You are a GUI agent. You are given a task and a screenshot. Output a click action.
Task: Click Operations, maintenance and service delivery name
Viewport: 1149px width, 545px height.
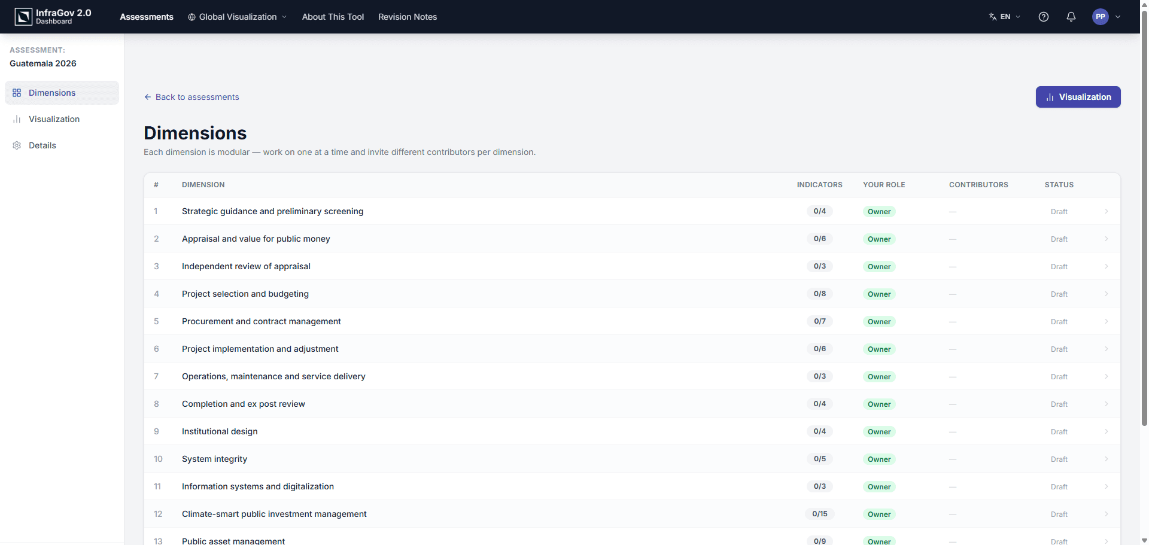[273, 376]
